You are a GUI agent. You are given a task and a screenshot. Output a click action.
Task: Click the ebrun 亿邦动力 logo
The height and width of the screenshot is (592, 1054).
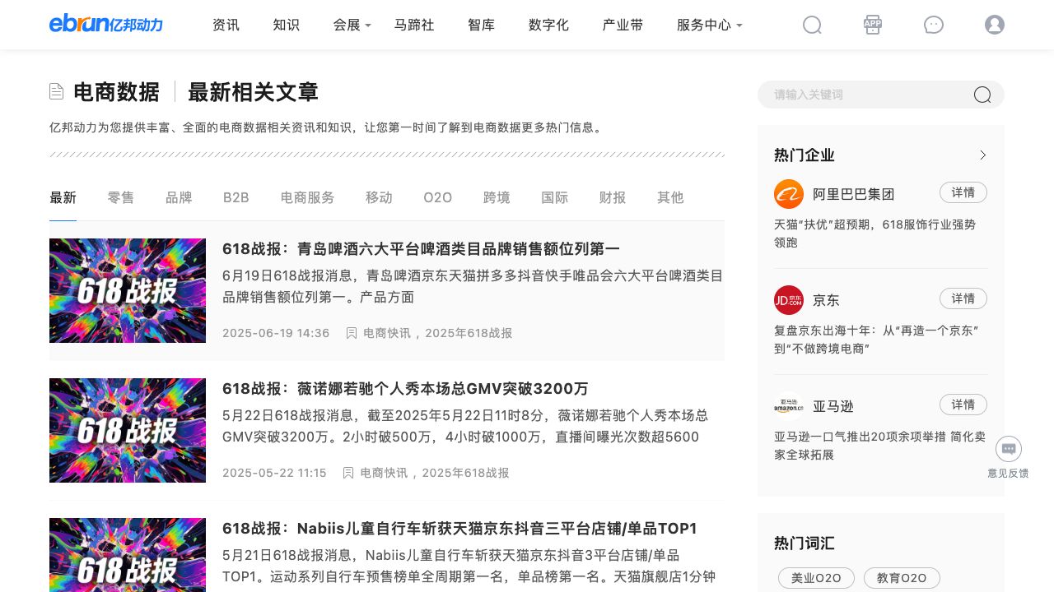click(105, 24)
